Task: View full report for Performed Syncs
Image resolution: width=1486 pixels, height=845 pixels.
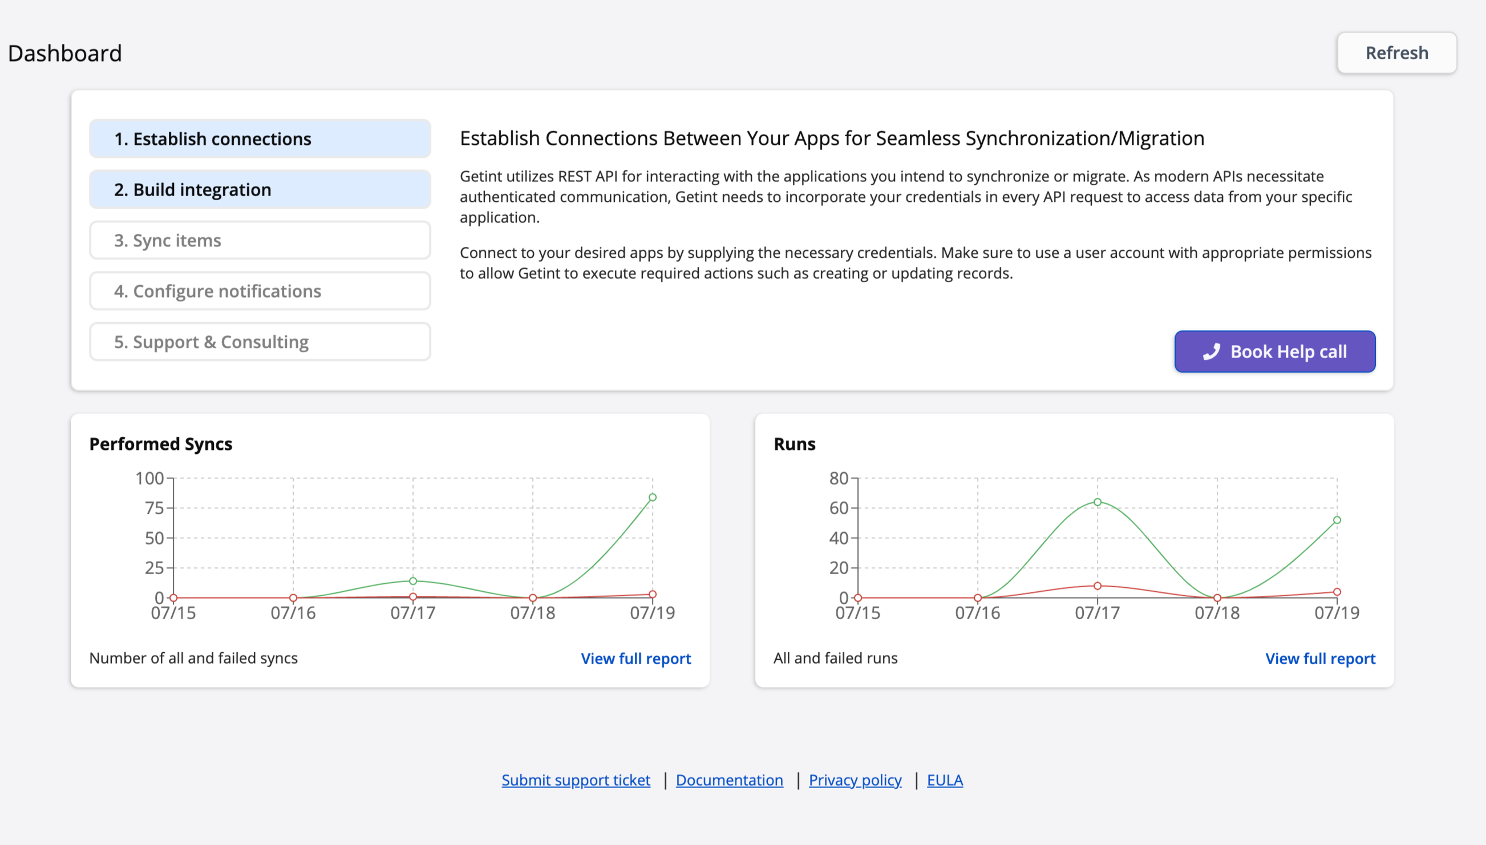Action: 635,659
